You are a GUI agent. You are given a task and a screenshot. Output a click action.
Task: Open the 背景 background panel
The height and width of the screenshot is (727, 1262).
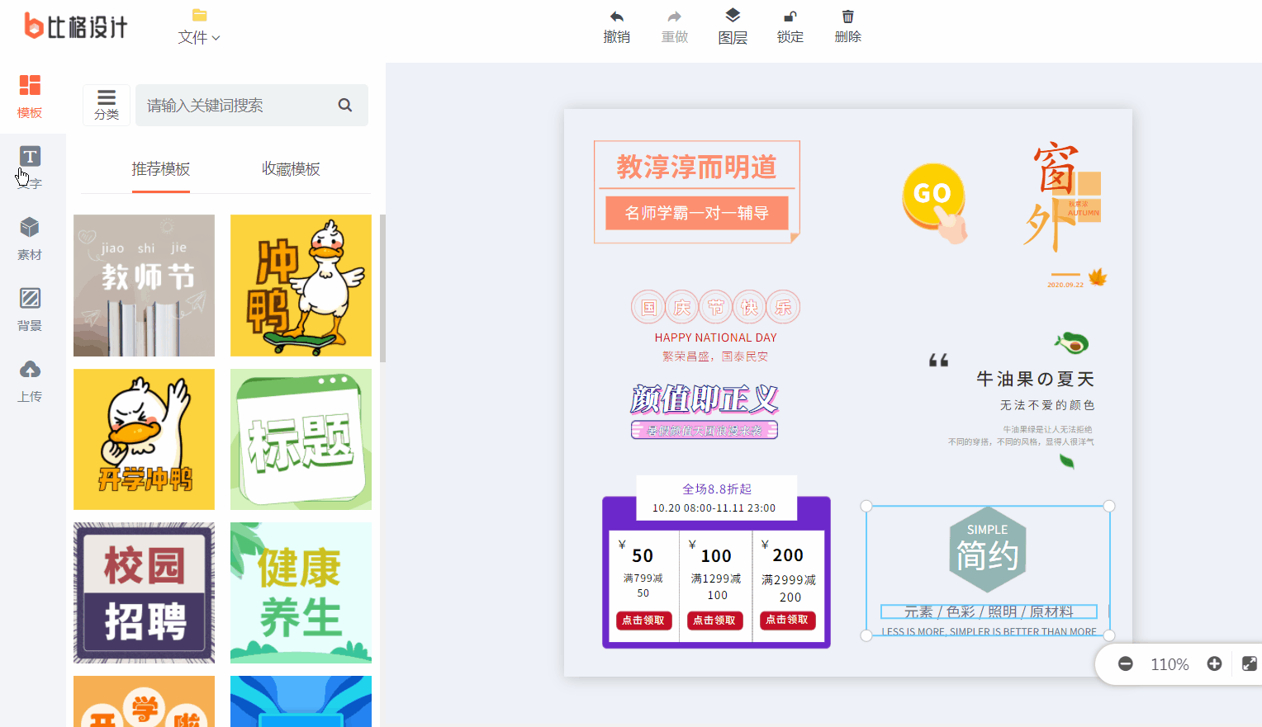[x=30, y=309]
